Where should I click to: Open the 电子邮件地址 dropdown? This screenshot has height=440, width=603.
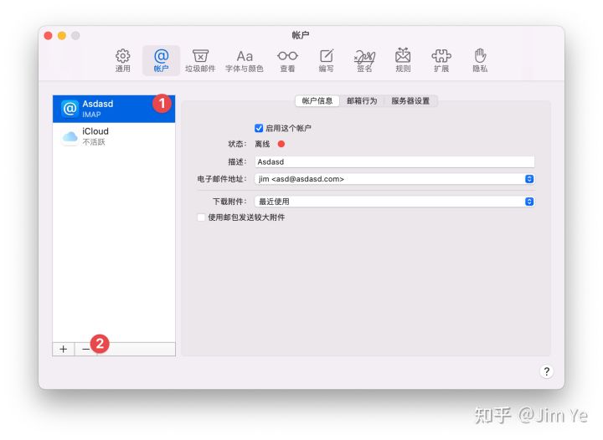click(x=394, y=179)
